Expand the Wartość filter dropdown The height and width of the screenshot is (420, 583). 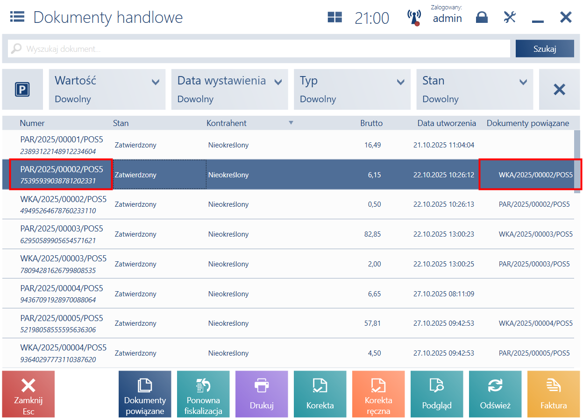pyautogui.click(x=107, y=90)
